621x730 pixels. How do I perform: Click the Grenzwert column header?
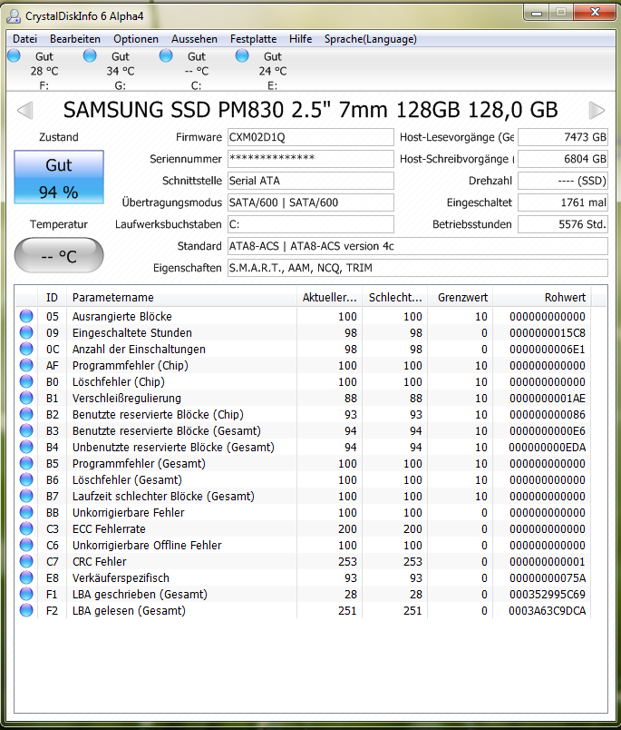pyautogui.click(x=461, y=298)
